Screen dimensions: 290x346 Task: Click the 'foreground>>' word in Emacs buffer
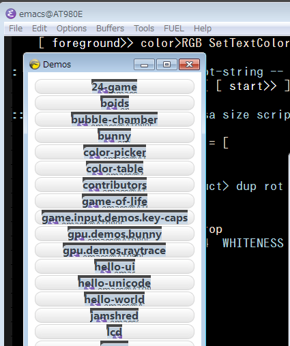[93, 43]
